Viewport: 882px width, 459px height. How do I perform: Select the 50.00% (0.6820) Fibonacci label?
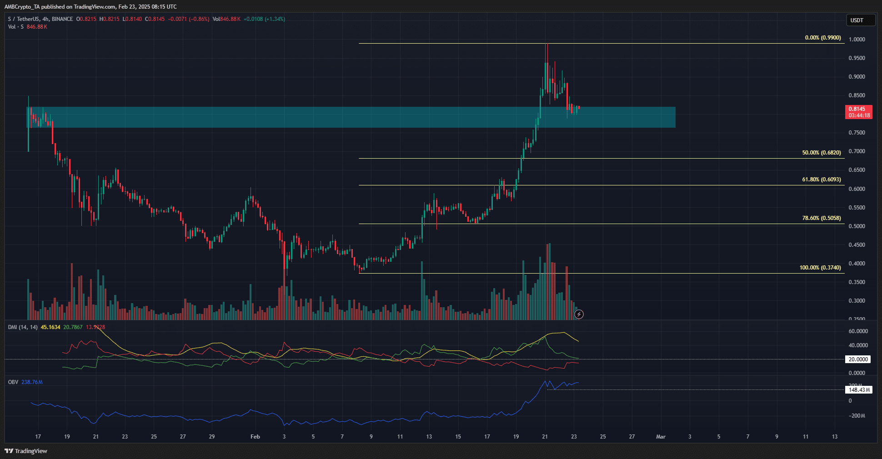(x=822, y=153)
